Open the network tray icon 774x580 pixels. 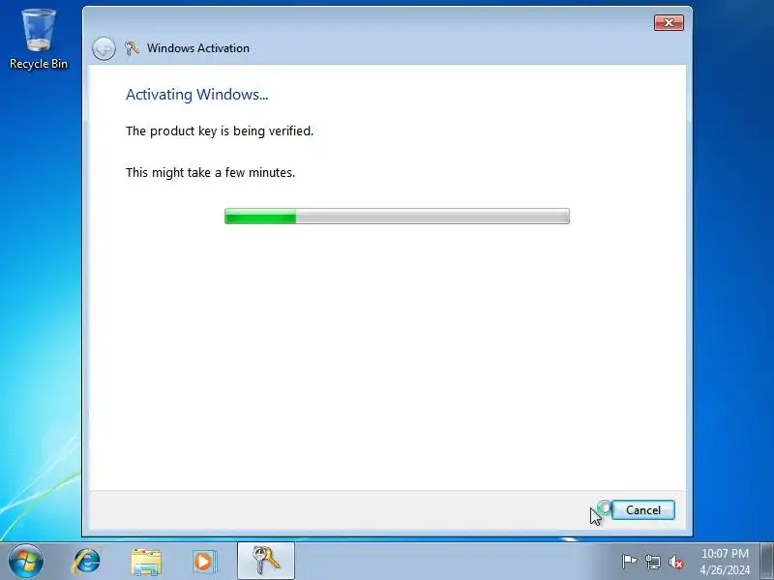point(652,562)
